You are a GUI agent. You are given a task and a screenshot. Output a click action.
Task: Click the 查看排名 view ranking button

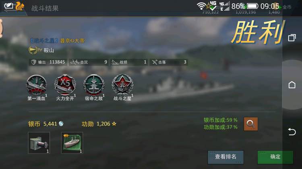(x=225, y=157)
